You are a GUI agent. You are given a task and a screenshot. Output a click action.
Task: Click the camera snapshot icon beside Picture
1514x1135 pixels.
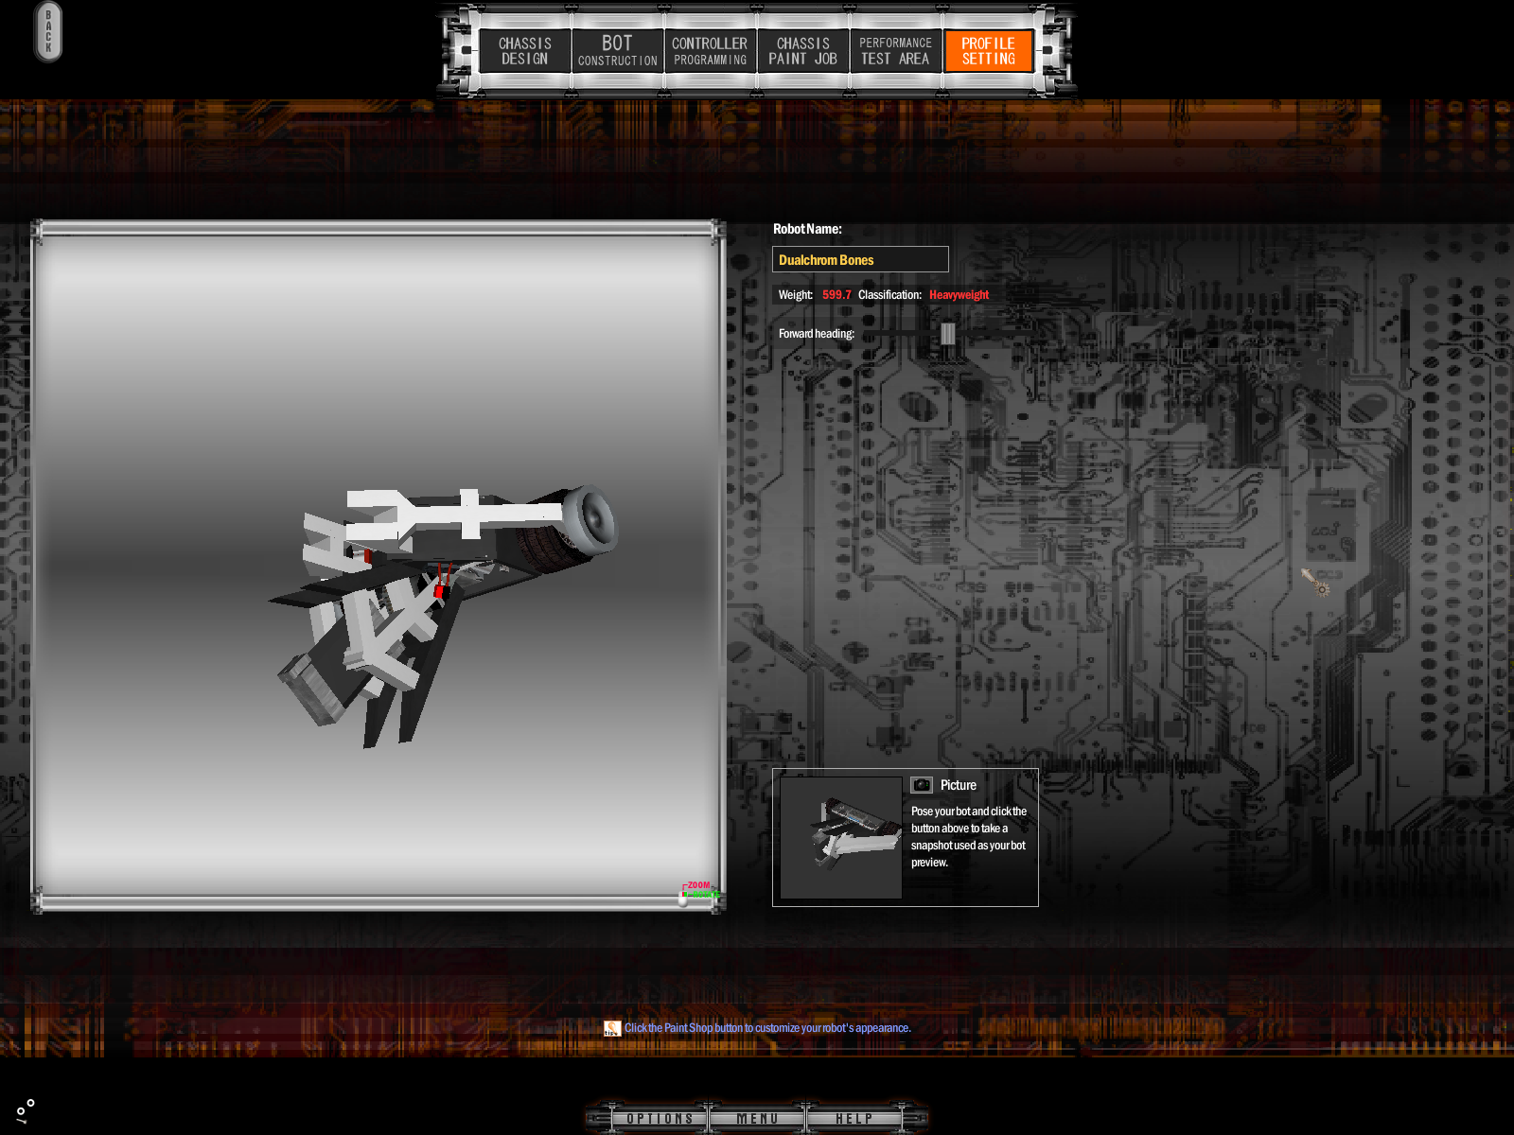click(921, 785)
